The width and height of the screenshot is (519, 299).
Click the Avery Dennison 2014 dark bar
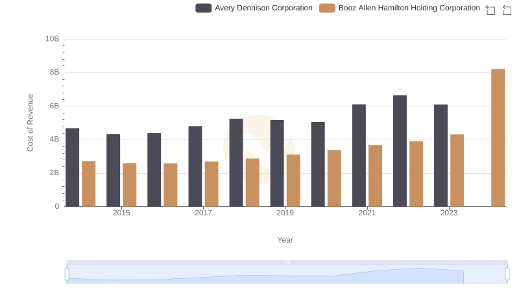point(73,167)
